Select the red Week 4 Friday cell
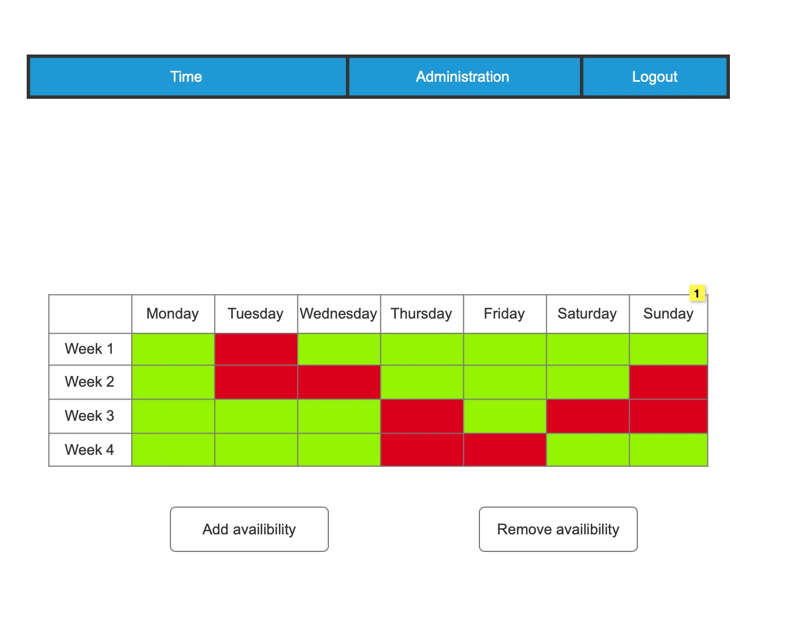Image resolution: width=785 pixels, height=636 pixels. click(505, 450)
